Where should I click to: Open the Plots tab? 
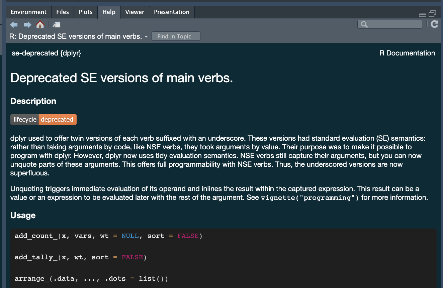pos(86,12)
